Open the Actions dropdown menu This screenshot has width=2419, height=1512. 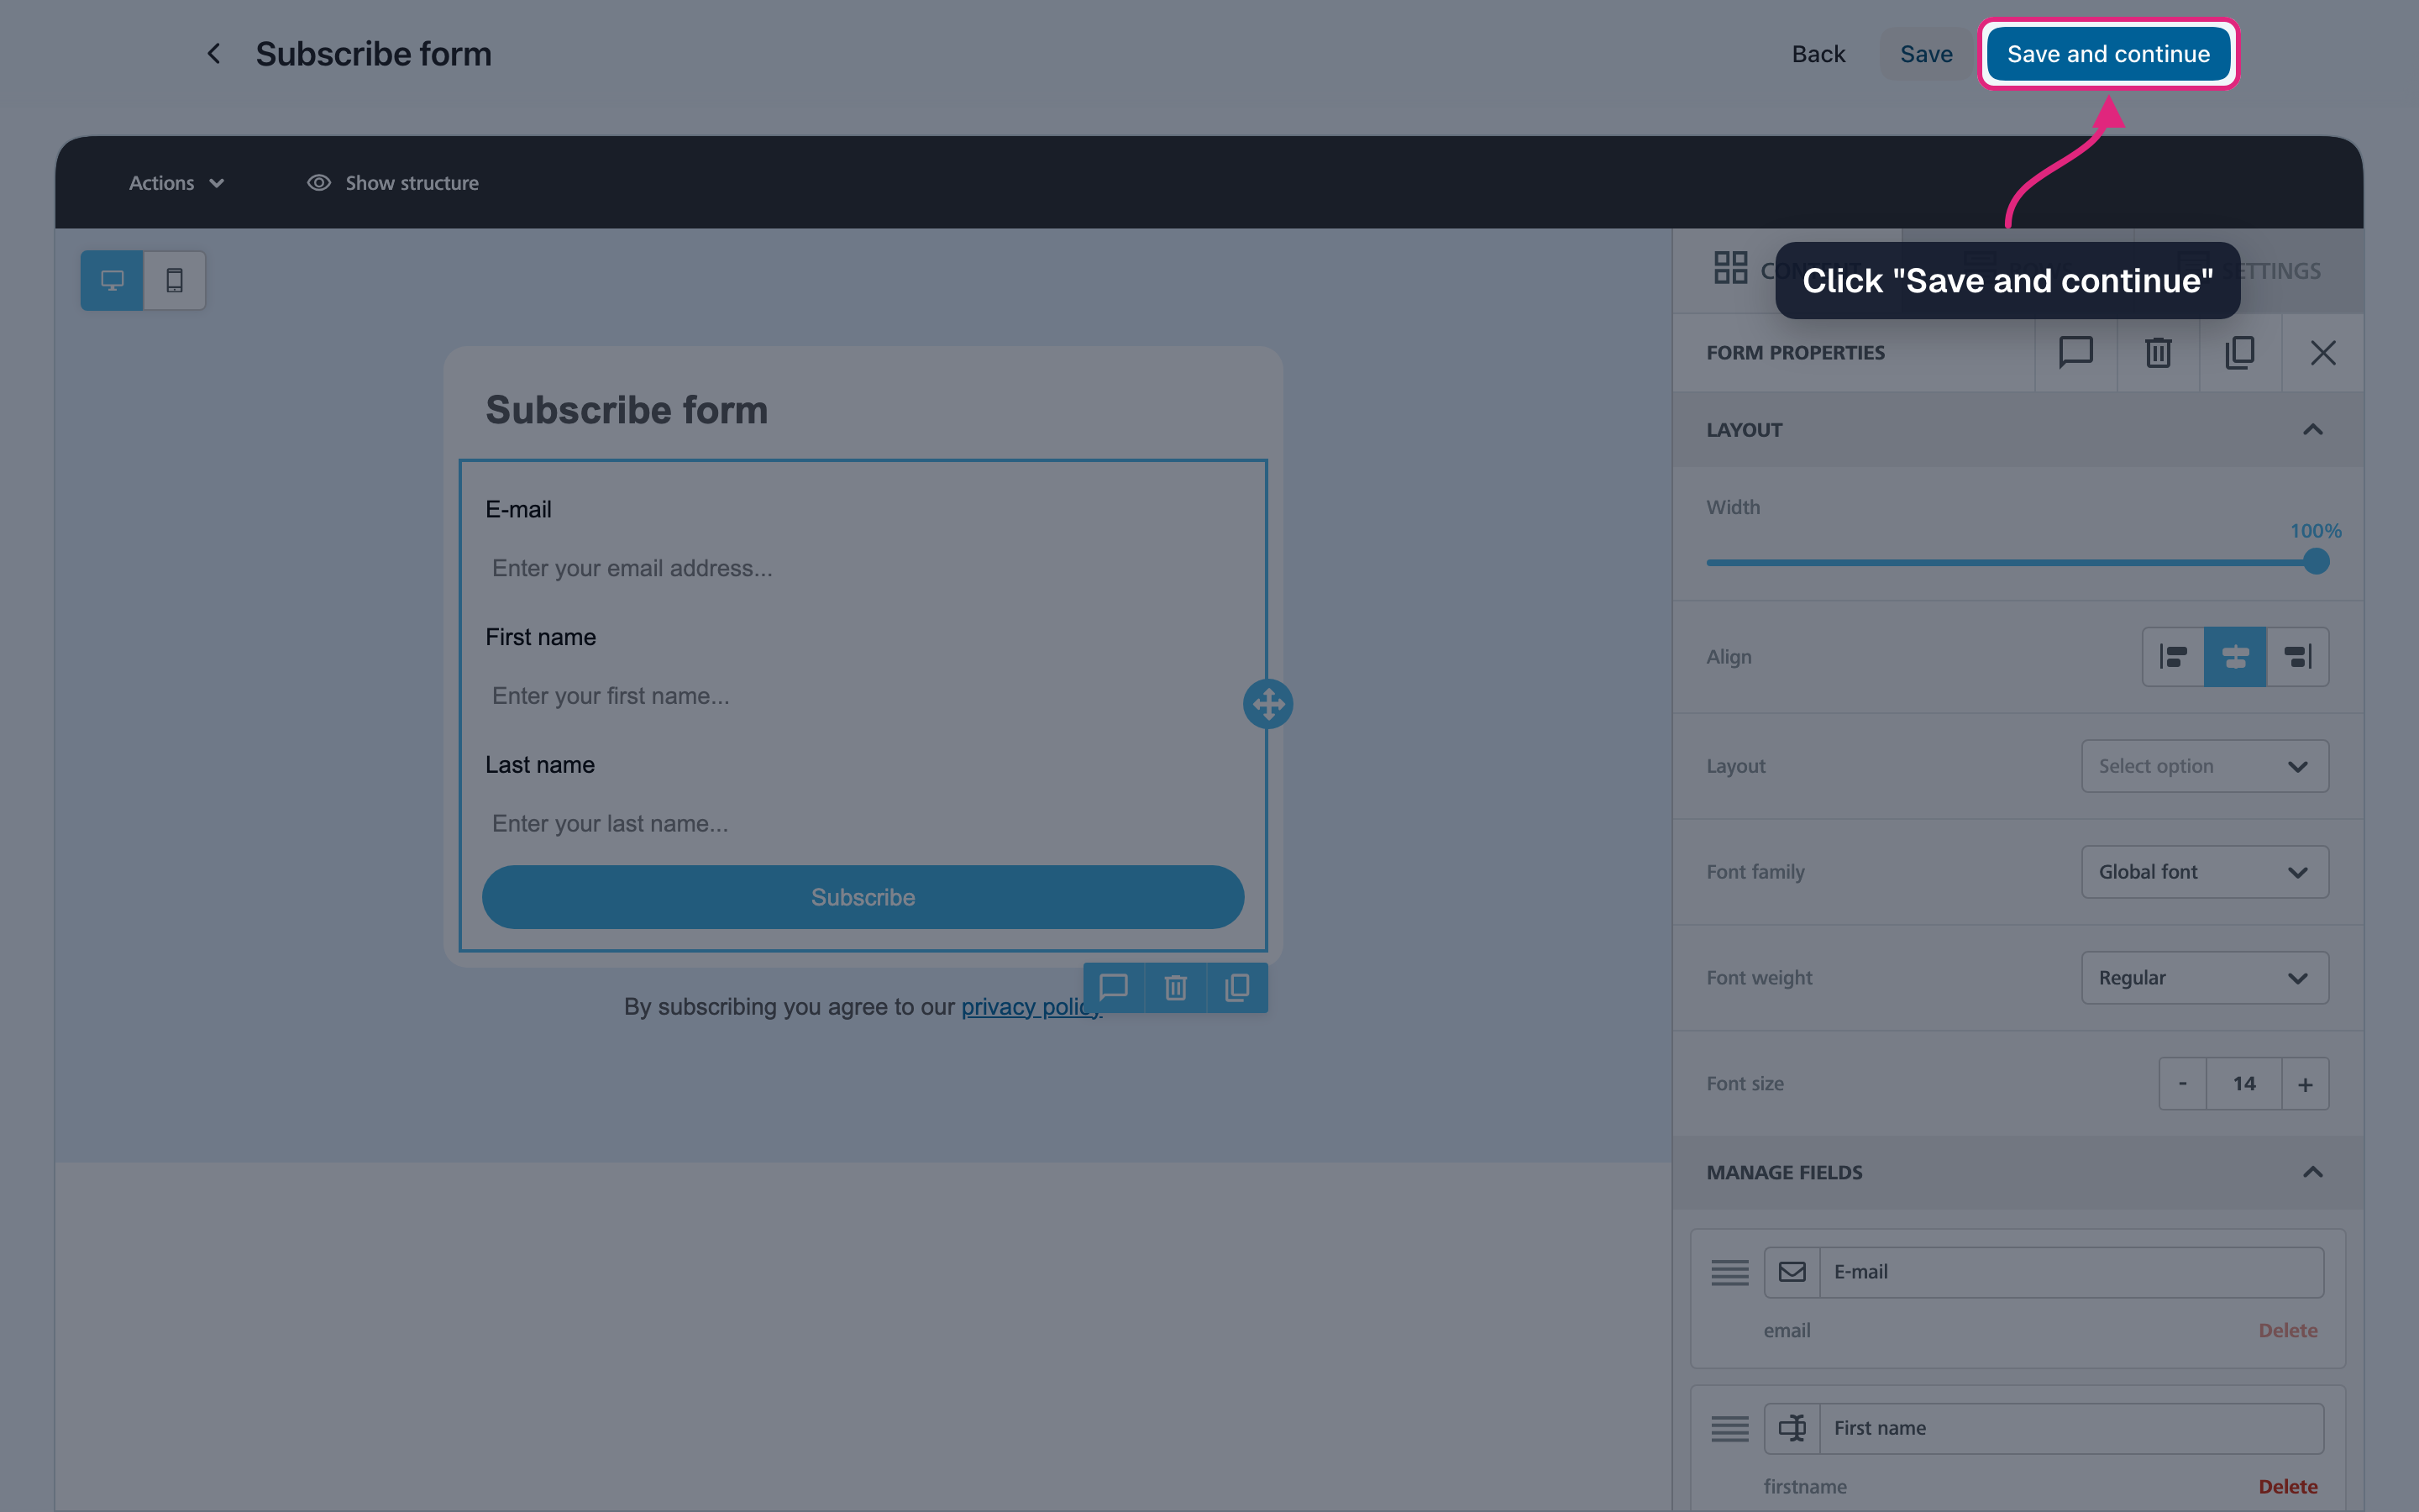point(176,183)
